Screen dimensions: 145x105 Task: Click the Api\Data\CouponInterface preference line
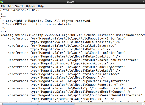64,74
